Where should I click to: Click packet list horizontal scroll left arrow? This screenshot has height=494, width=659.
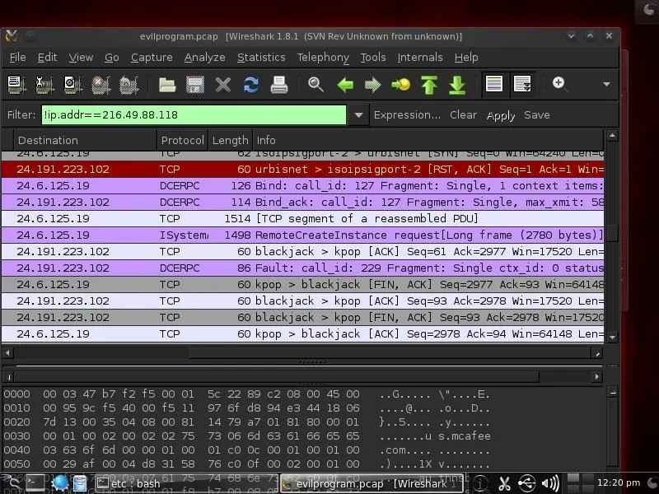click(x=7, y=353)
